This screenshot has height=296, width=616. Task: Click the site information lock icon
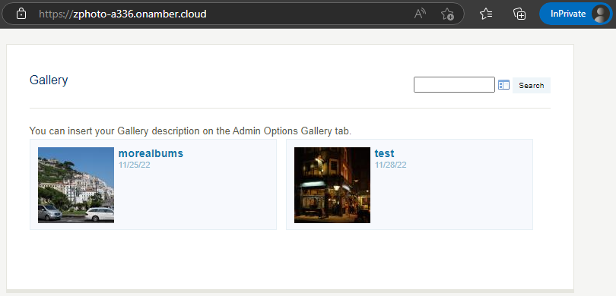point(21,14)
